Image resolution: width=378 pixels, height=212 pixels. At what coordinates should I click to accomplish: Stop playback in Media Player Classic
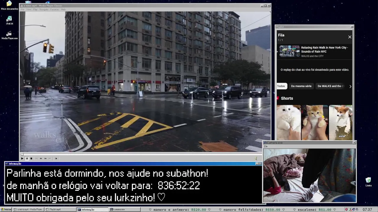[31, 158]
